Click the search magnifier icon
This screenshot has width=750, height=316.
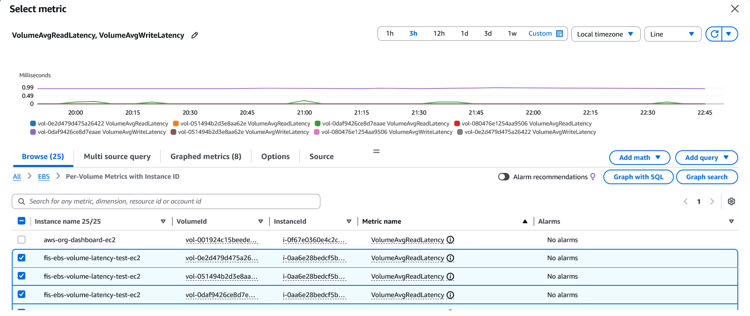click(21, 201)
